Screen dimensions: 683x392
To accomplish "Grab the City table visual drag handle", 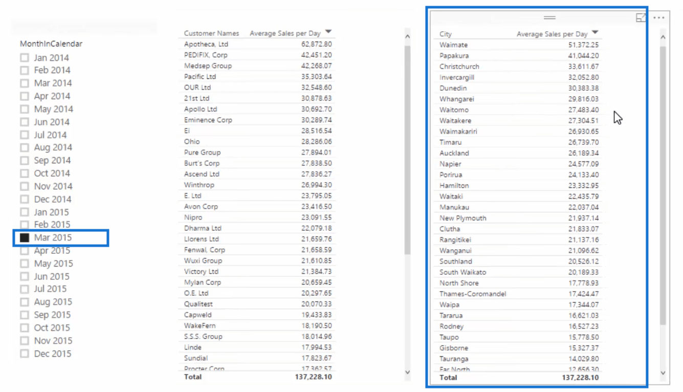I will point(549,18).
